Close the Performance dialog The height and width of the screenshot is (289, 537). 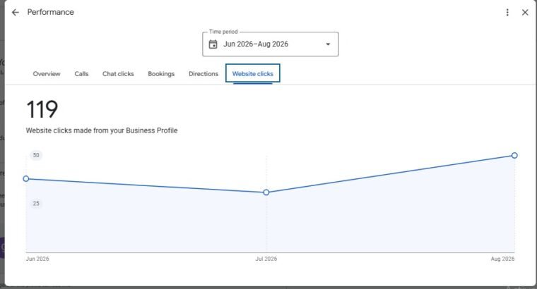click(x=525, y=13)
